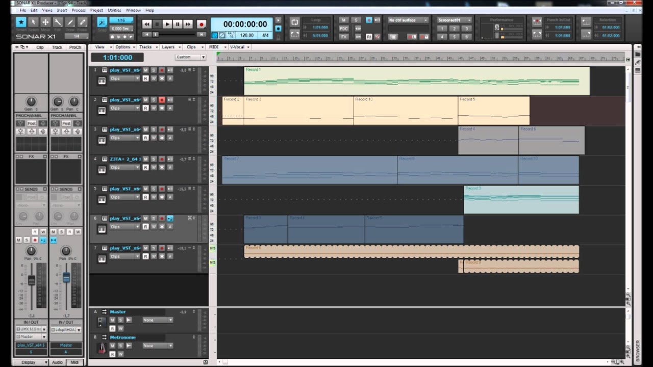Toggle global Mute in Mix module
Image resolution: width=653 pixels, height=367 pixels.
344,20
